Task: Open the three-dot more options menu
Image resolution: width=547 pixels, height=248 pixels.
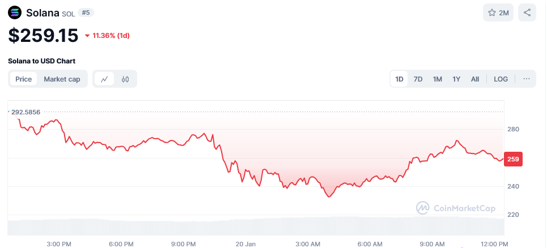Action: pos(527,79)
